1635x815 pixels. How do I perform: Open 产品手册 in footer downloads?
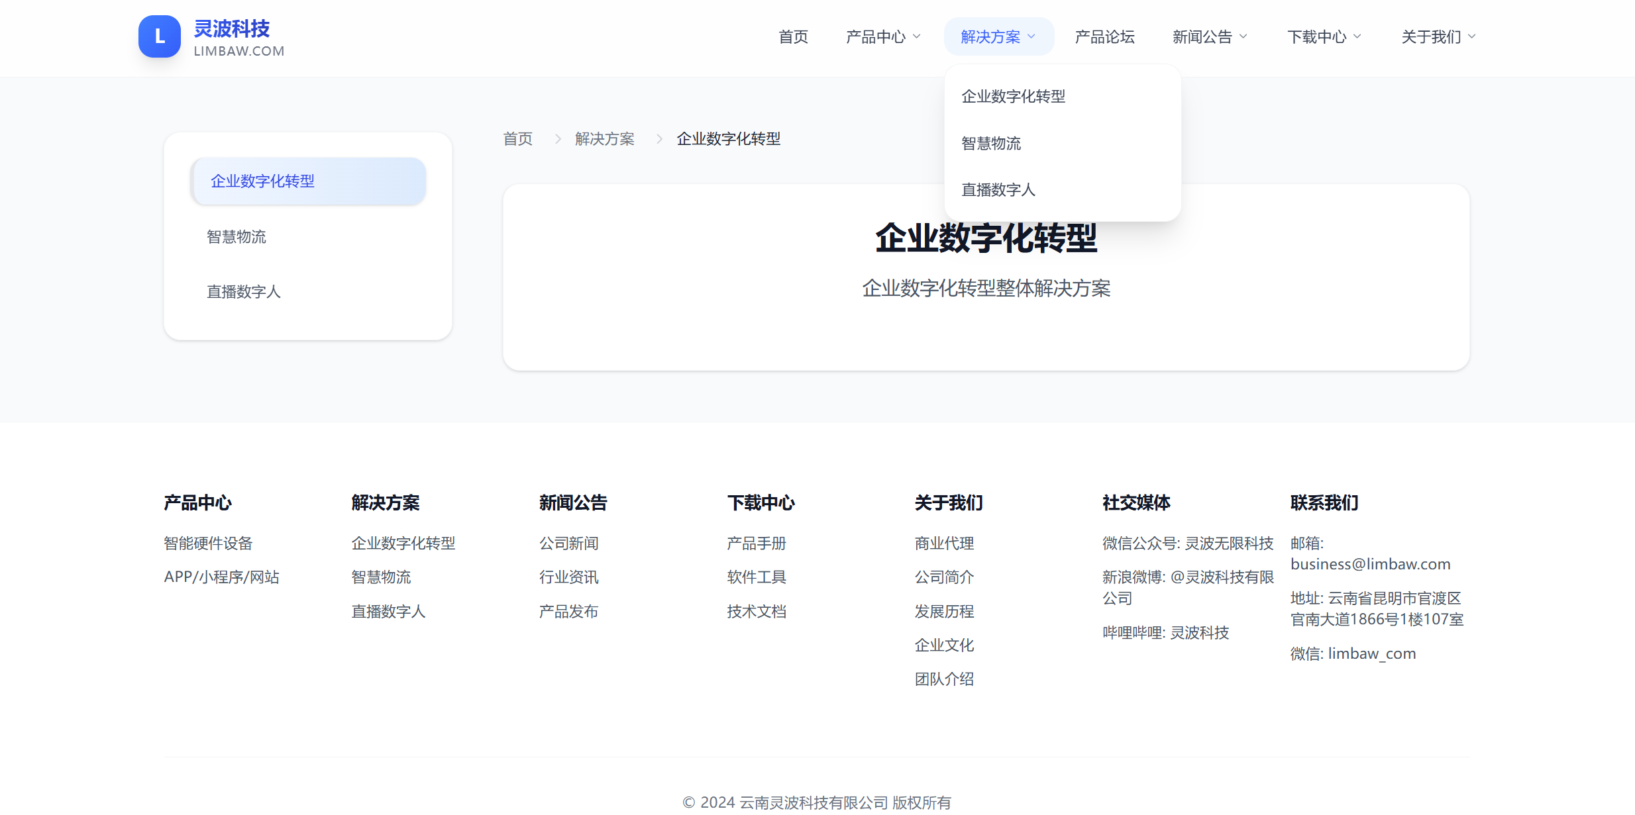(x=756, y=544)
